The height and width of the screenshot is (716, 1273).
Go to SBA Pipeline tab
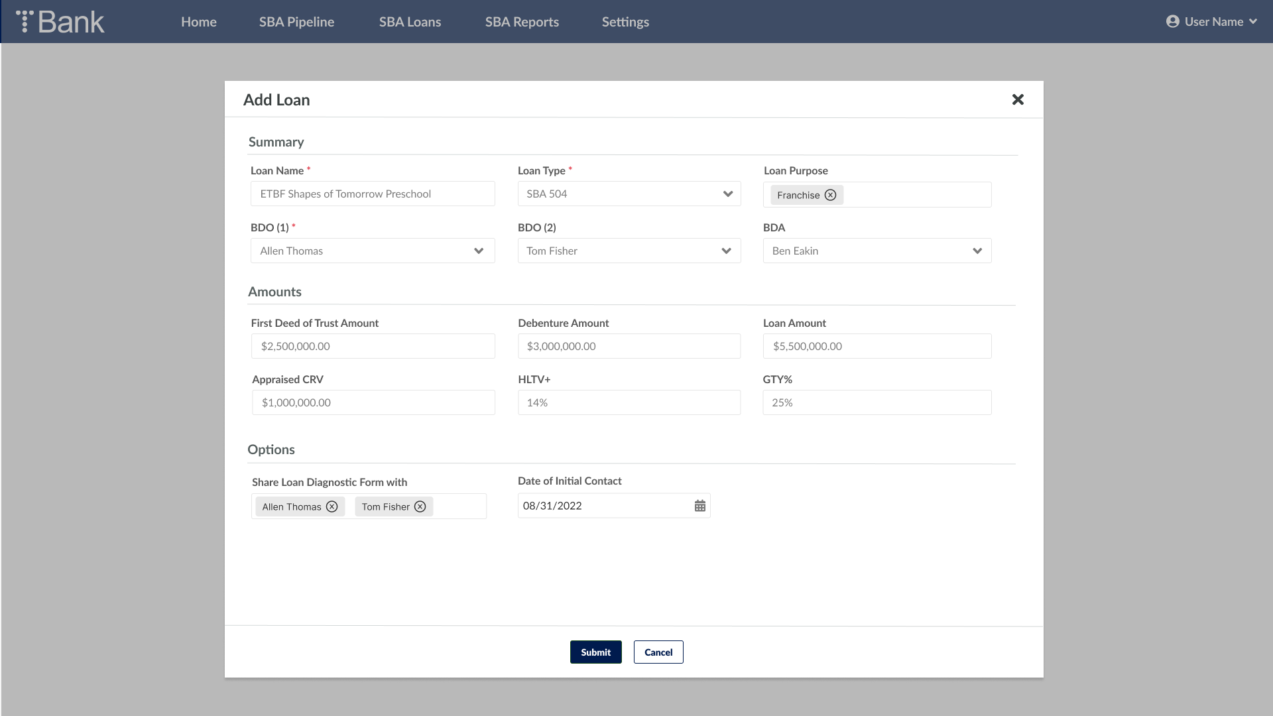pos(296,22)
